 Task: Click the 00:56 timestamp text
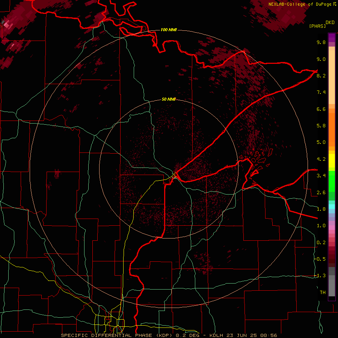(269, 335)
